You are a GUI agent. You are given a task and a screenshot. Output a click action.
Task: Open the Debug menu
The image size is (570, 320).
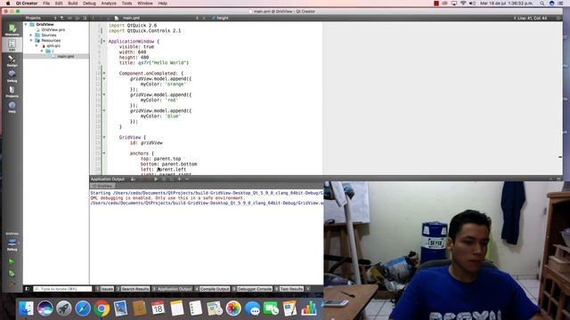tap(89, 4)
